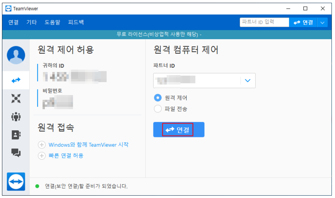Select the 원격 제어 radio button
335x198 pixels.
point(158,98)
